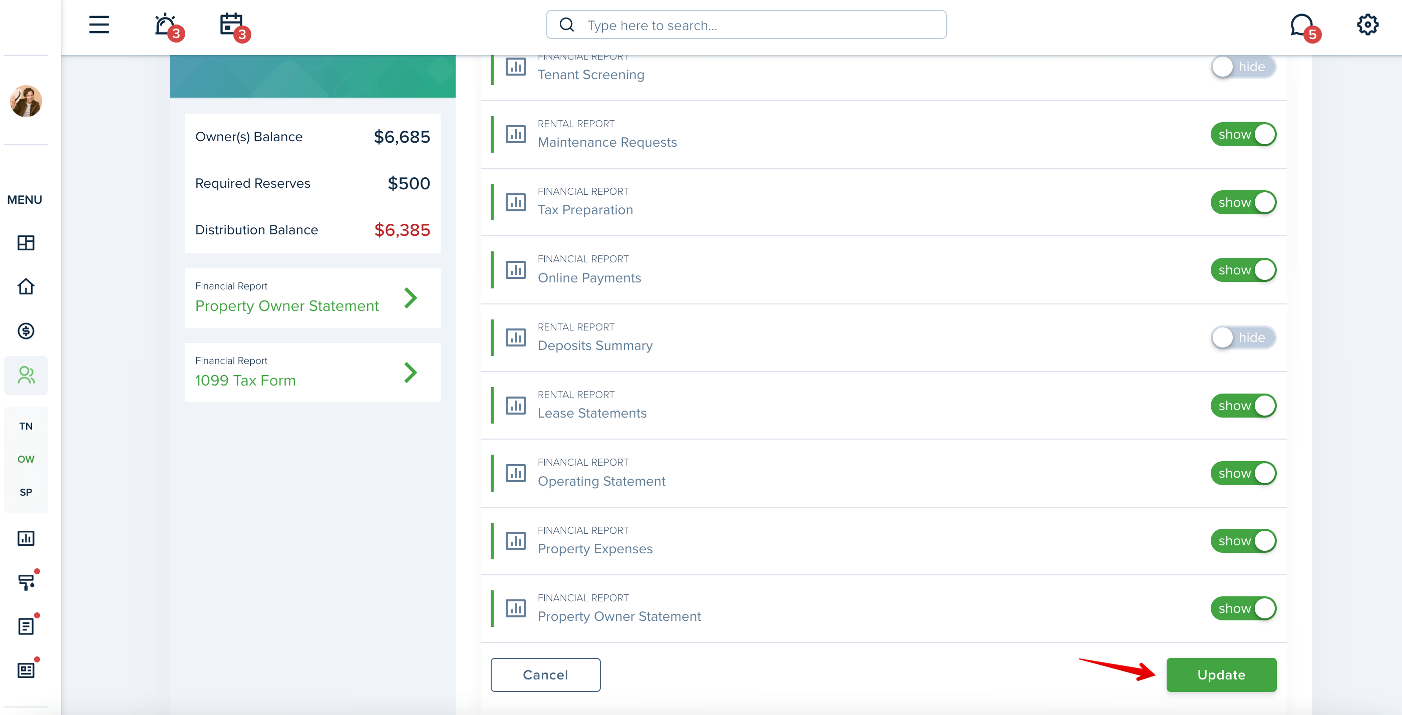Show the Deposits Summary report
Viewport: 1402px width, 715px height.
coord(1243,337)
